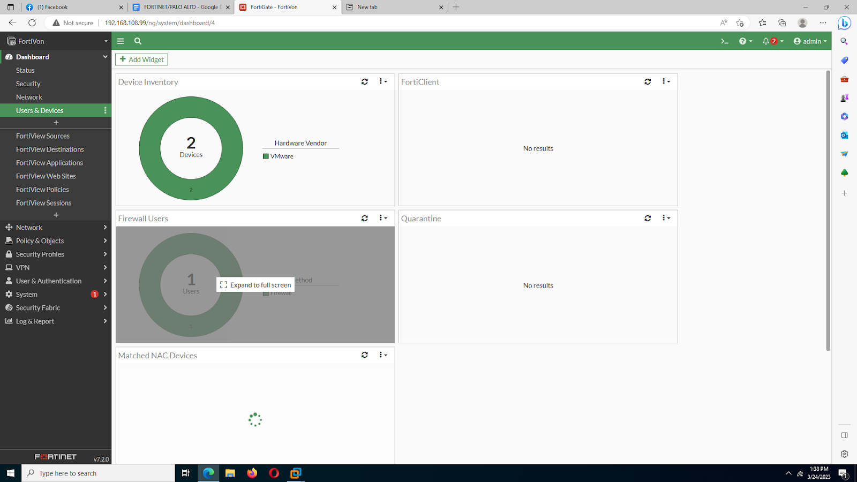Click Expand to full screen on Firewall Users
This screenshot has height=482, width=857.
click(x=255, y=285)
